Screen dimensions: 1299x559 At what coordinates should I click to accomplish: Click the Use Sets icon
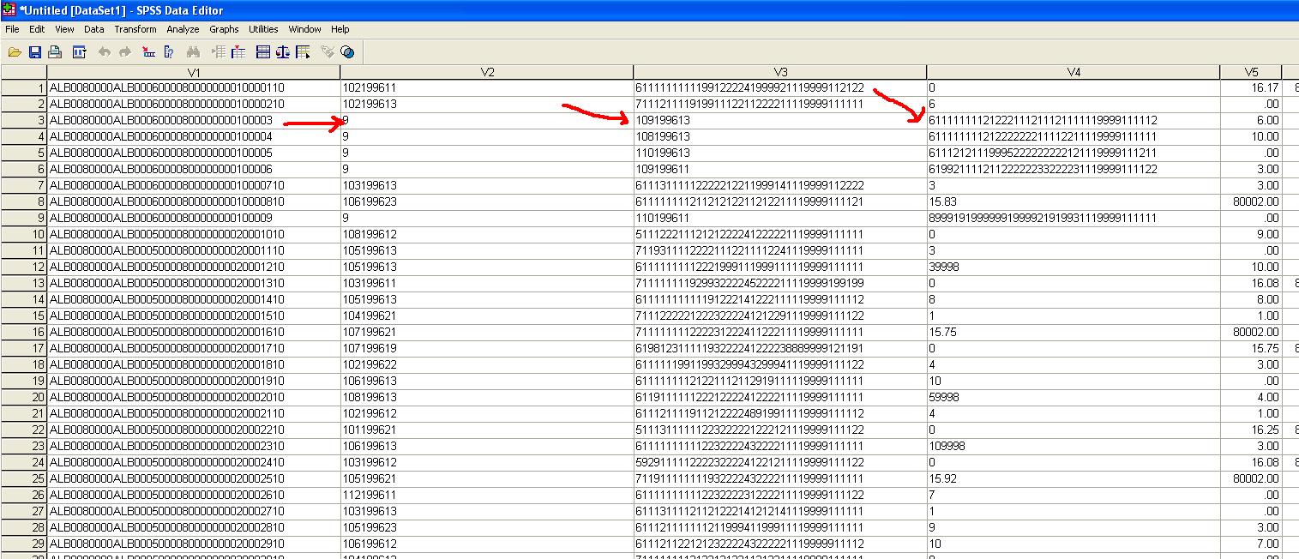[x=346, y=52]
